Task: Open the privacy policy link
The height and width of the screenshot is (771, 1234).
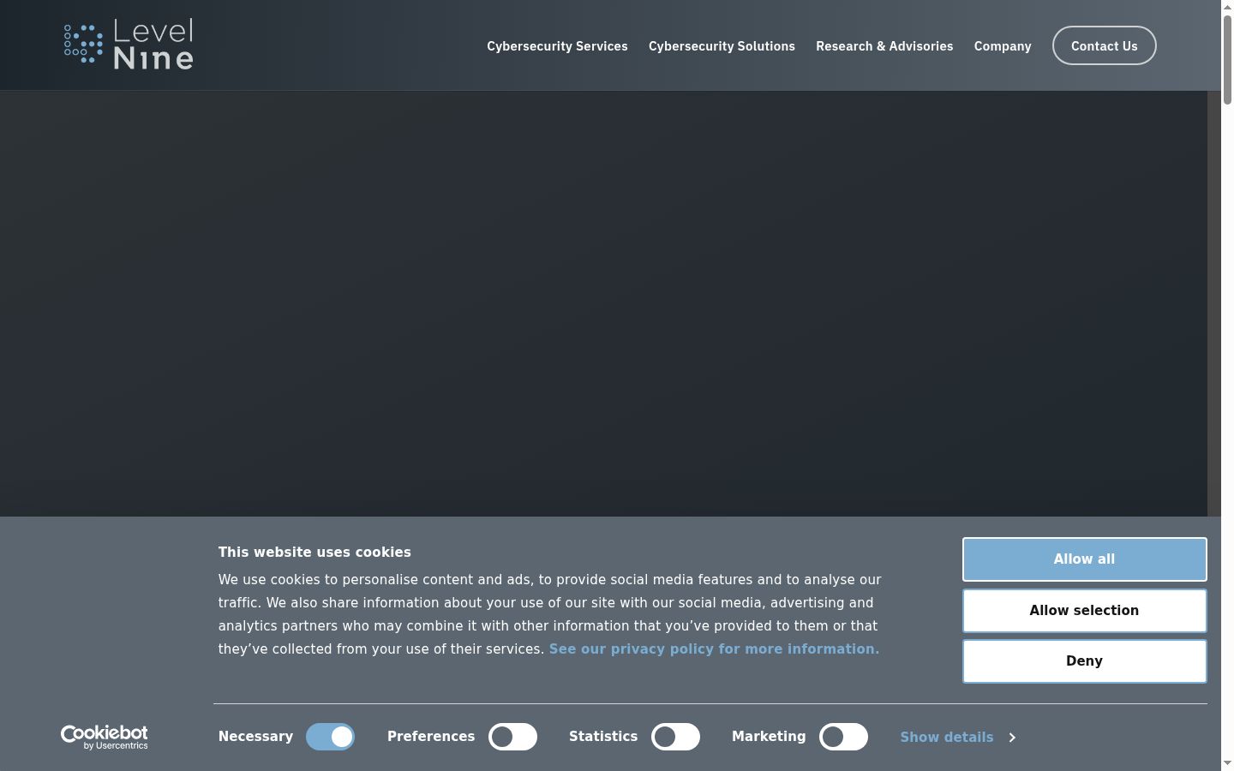Action: [714, 649]
